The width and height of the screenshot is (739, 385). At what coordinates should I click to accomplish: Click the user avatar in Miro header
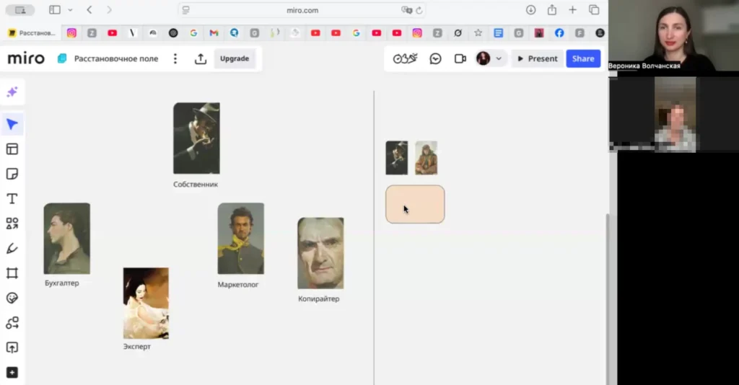click(483, 58)
